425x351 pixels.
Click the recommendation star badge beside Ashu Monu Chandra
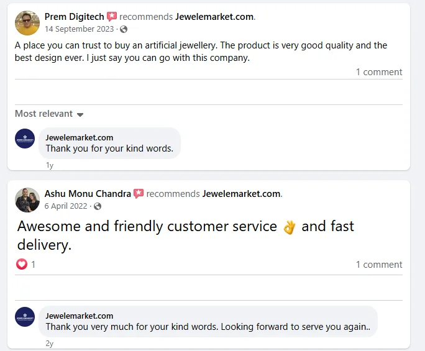(139, 194)
